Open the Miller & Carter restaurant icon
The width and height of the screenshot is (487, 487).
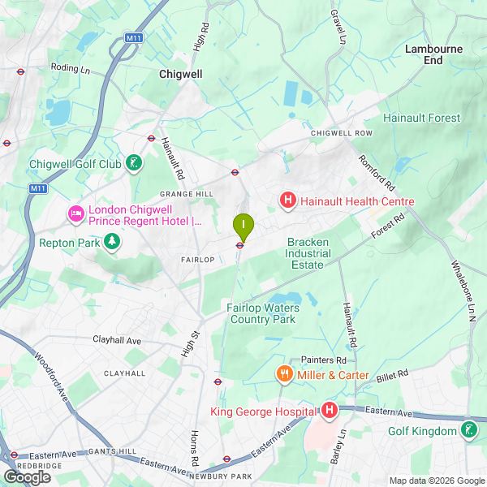(285, 374)
